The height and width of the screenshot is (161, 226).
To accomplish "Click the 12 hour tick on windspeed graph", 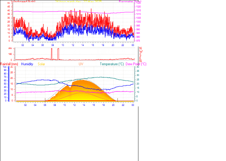I will coord(73,45).
